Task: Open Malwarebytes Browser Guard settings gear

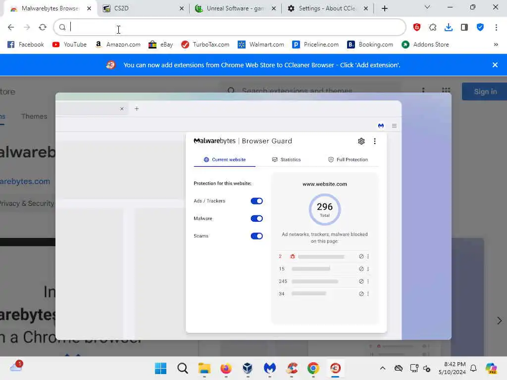Action: tap(361, 141)
